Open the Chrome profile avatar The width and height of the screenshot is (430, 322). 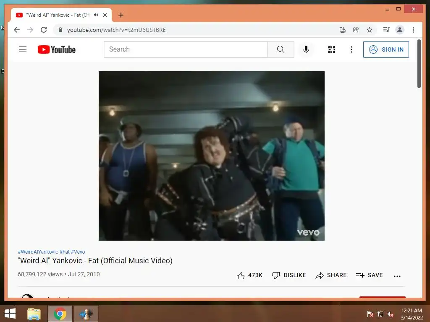(400, 30)
